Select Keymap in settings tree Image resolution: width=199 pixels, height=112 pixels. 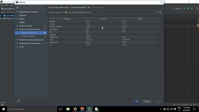(23, 15)
